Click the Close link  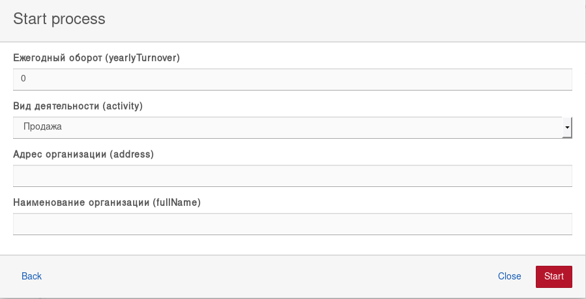(509, 276)
